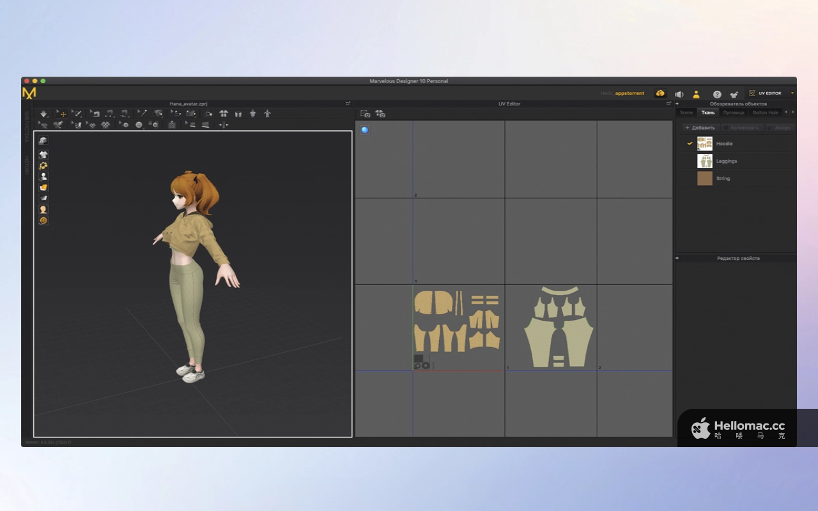
Task: Click the inward-arrows icon in second toolbar row
Action: 223,125
